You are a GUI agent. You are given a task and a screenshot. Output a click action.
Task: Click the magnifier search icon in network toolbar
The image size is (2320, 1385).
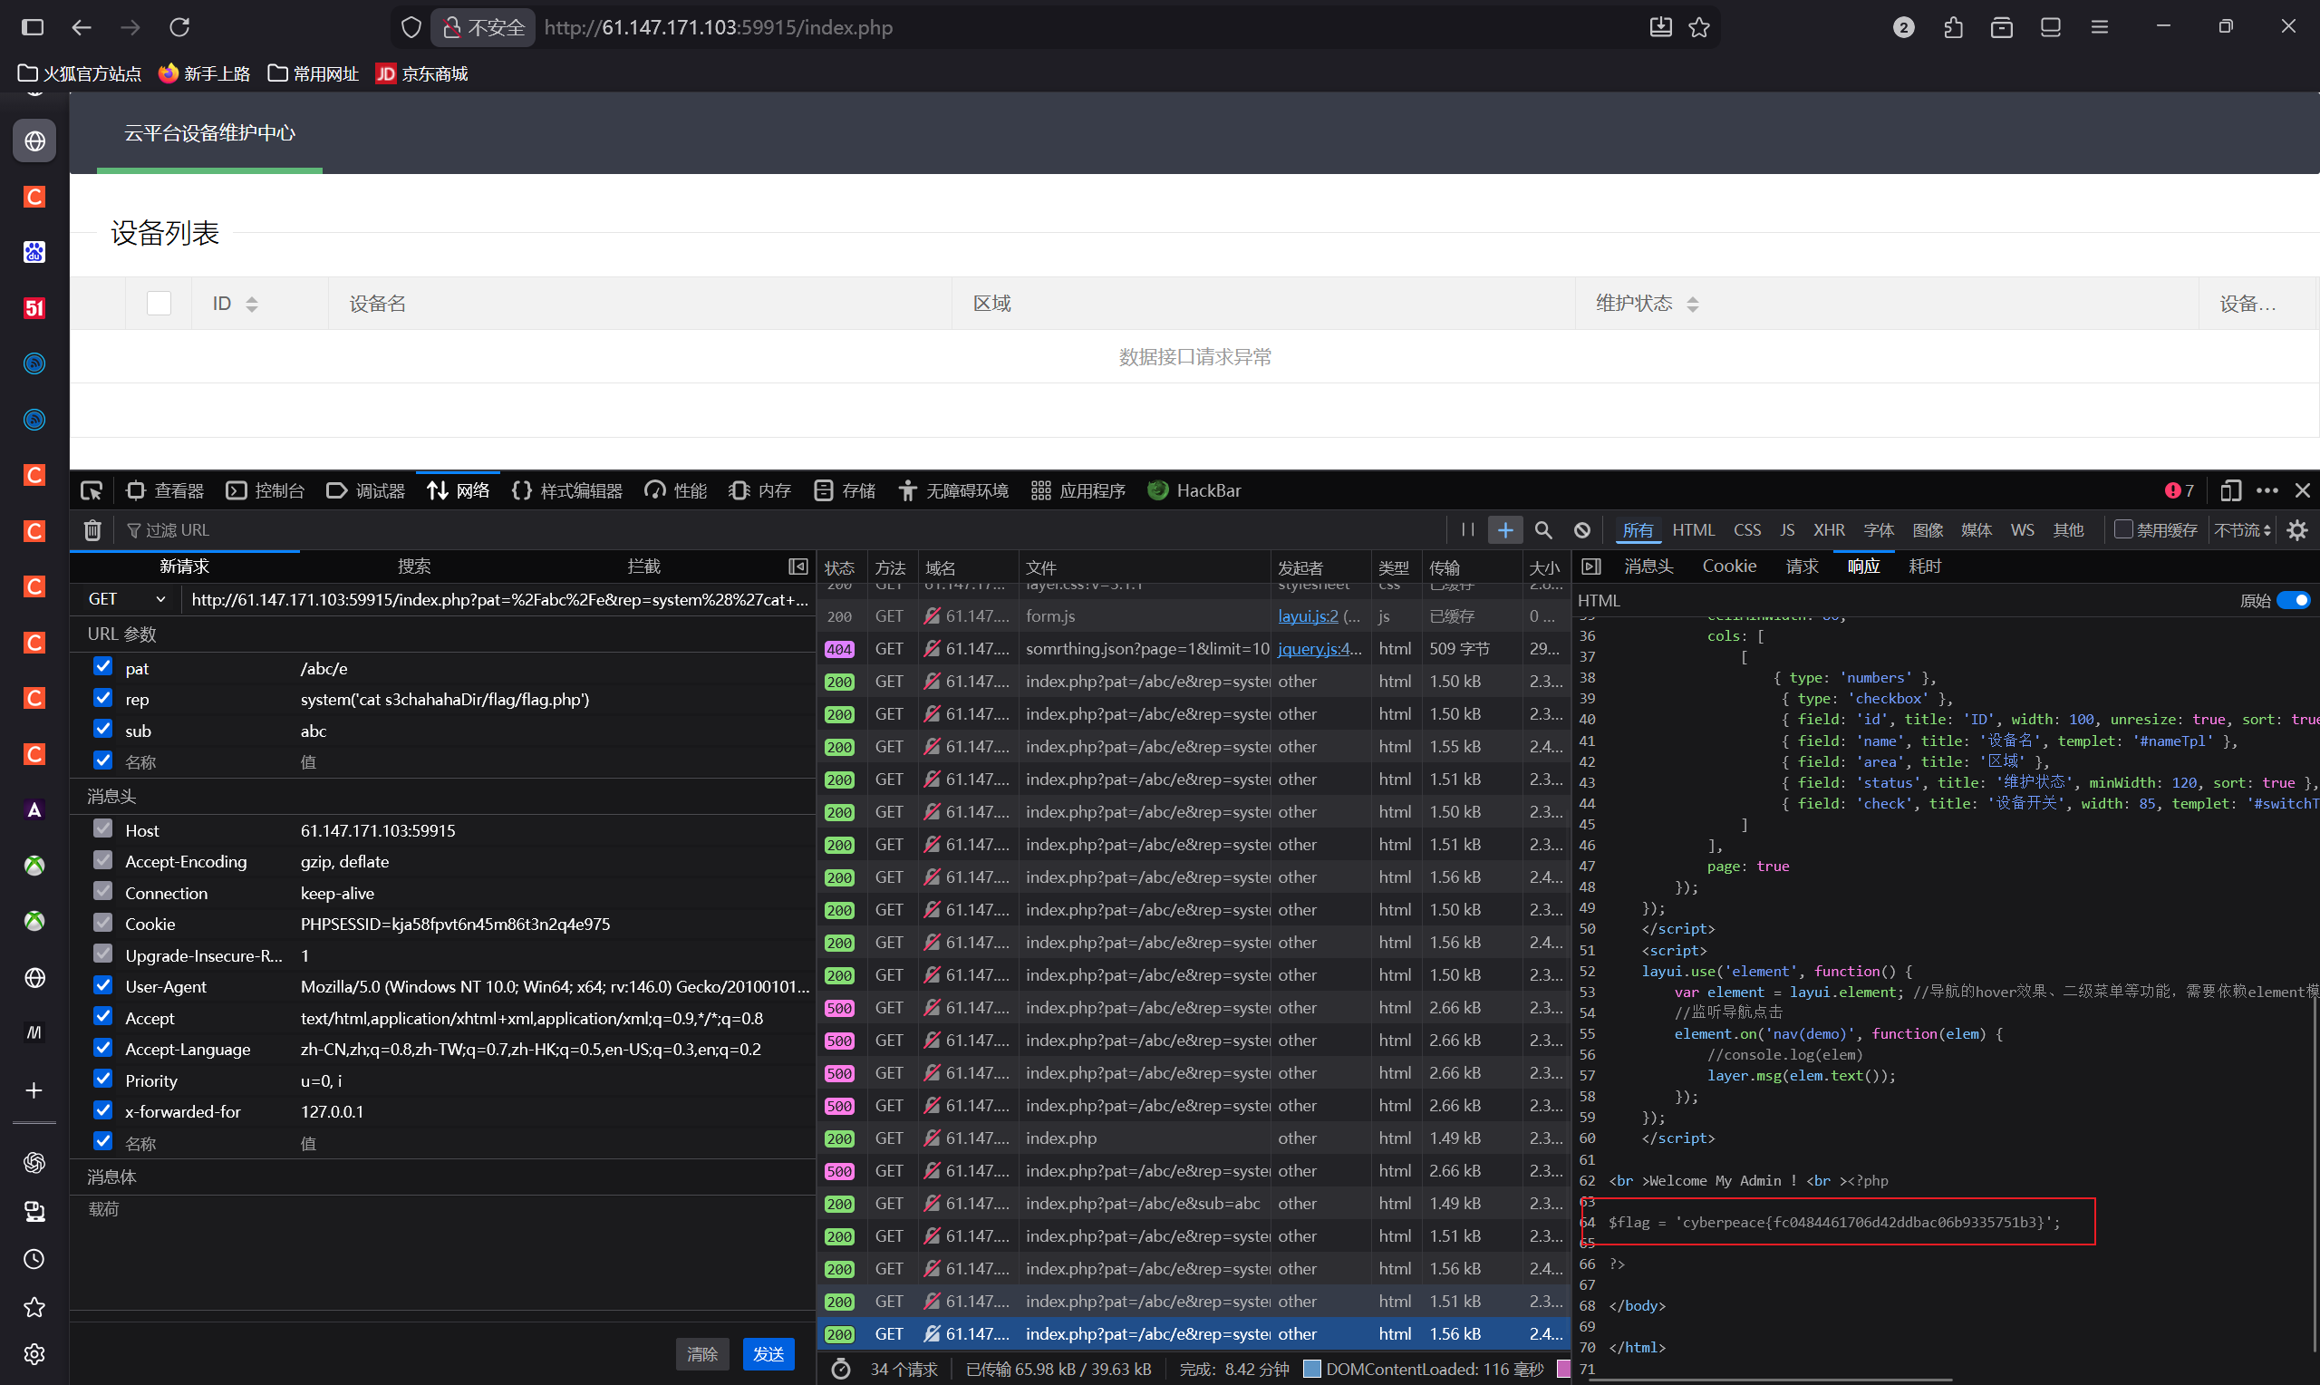(x=1544, y=530)
